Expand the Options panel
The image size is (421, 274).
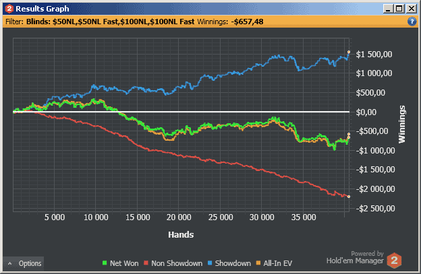pyautogui.click(x=24, y=263)
